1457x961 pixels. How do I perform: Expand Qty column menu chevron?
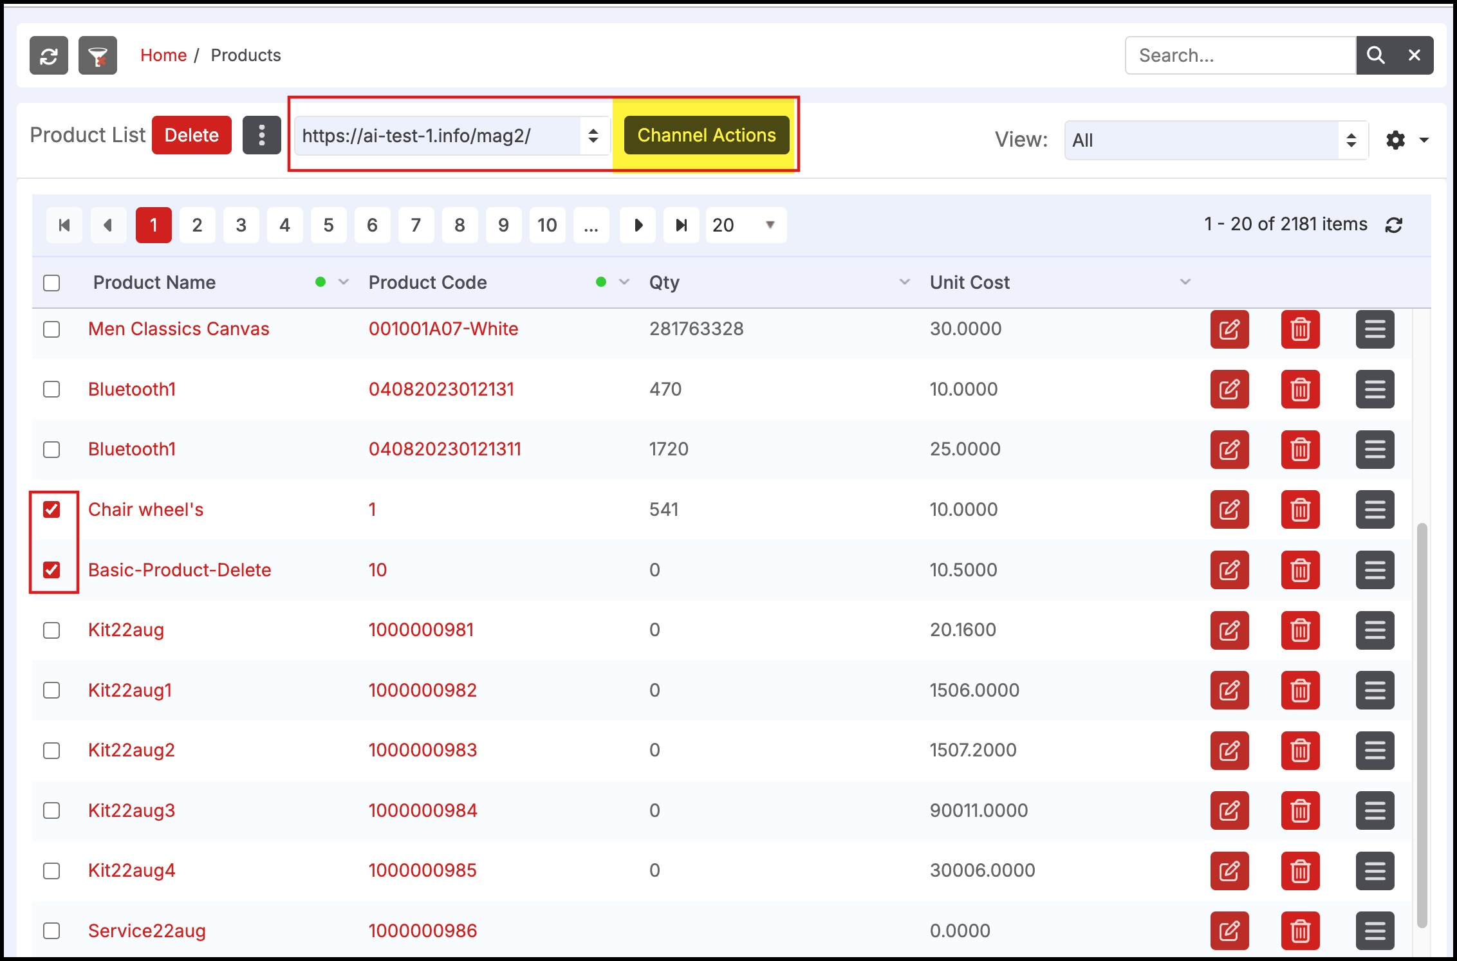905,282
